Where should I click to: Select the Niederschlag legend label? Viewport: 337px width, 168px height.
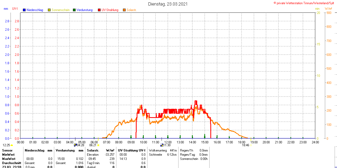point(35,10)
